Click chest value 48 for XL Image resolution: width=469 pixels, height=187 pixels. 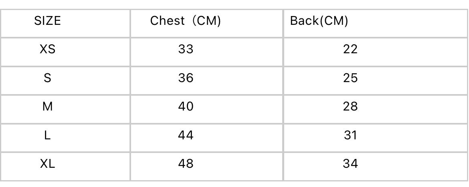point(186,164)
